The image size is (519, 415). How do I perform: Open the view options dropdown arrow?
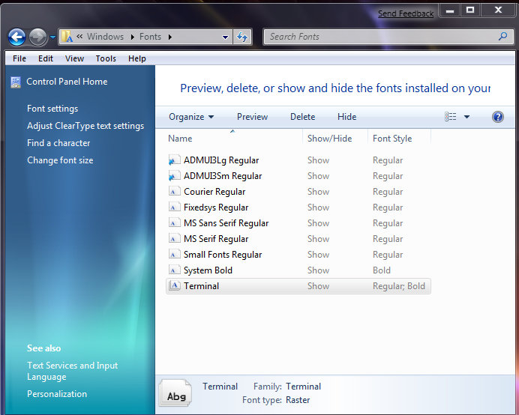pos(466,117)
